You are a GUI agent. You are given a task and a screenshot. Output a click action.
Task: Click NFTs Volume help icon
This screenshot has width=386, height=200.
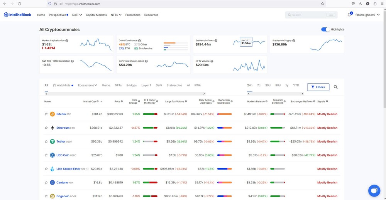coord(212,61)
